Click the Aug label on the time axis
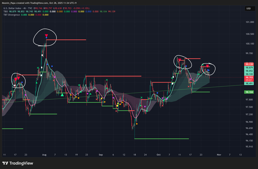258x169 pixels. [x=44, y=155]
